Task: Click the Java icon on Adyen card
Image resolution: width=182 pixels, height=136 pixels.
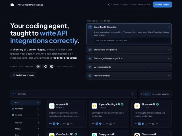Action: pyautogui.click(x=61, y=124)
